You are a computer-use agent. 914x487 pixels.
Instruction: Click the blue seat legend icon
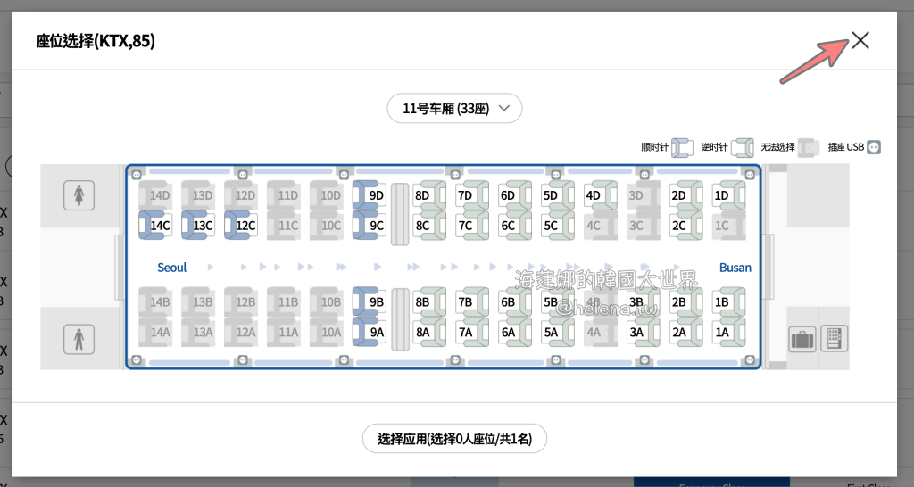point(682,147)
